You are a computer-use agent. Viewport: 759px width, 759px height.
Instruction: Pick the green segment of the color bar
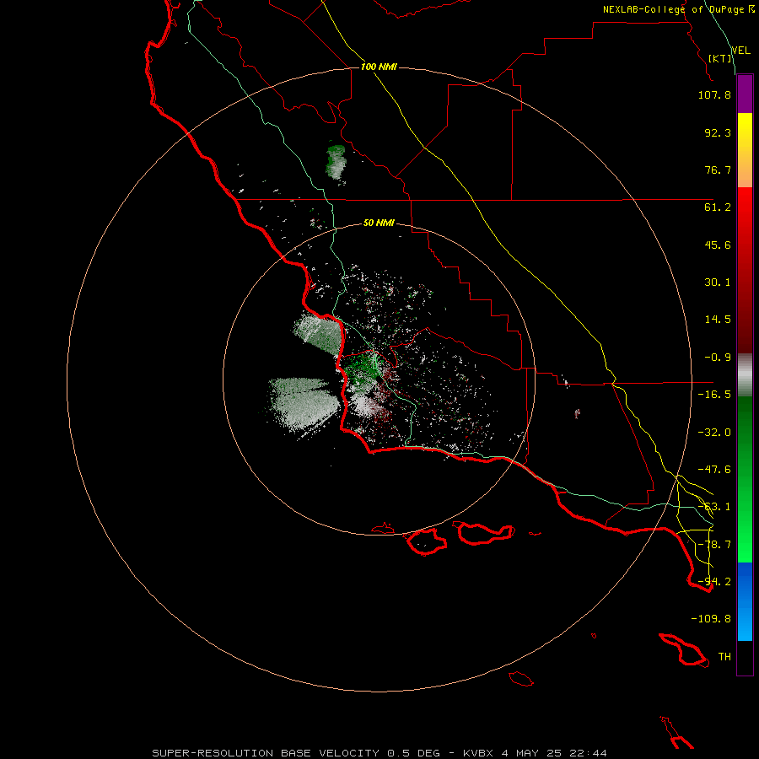[745, 479]
